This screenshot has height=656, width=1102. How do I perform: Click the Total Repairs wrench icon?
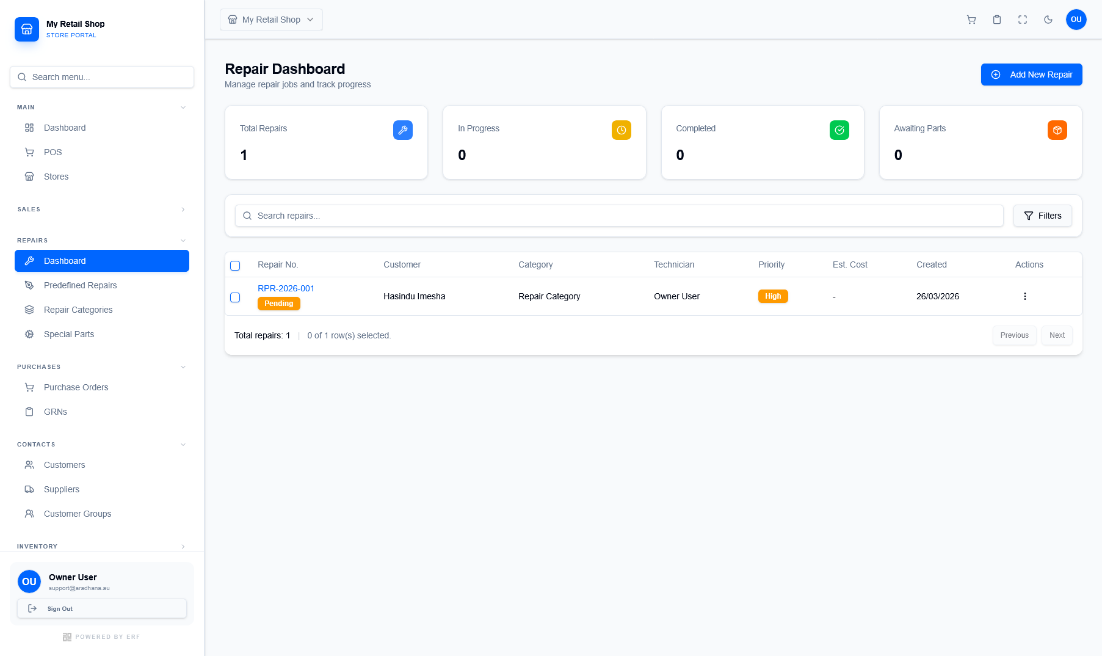pos(403,130)
